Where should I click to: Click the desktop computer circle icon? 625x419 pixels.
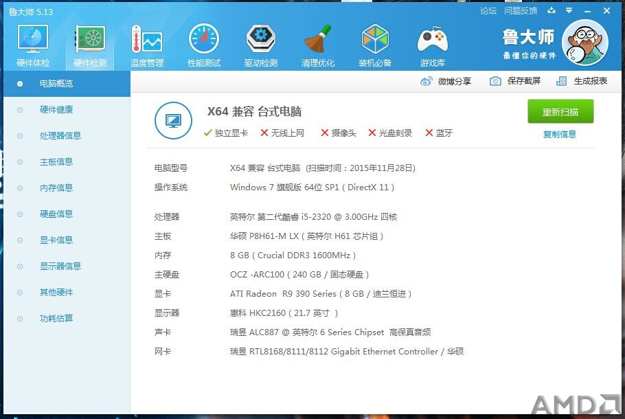pyautogui.click(x=173, y=120)
